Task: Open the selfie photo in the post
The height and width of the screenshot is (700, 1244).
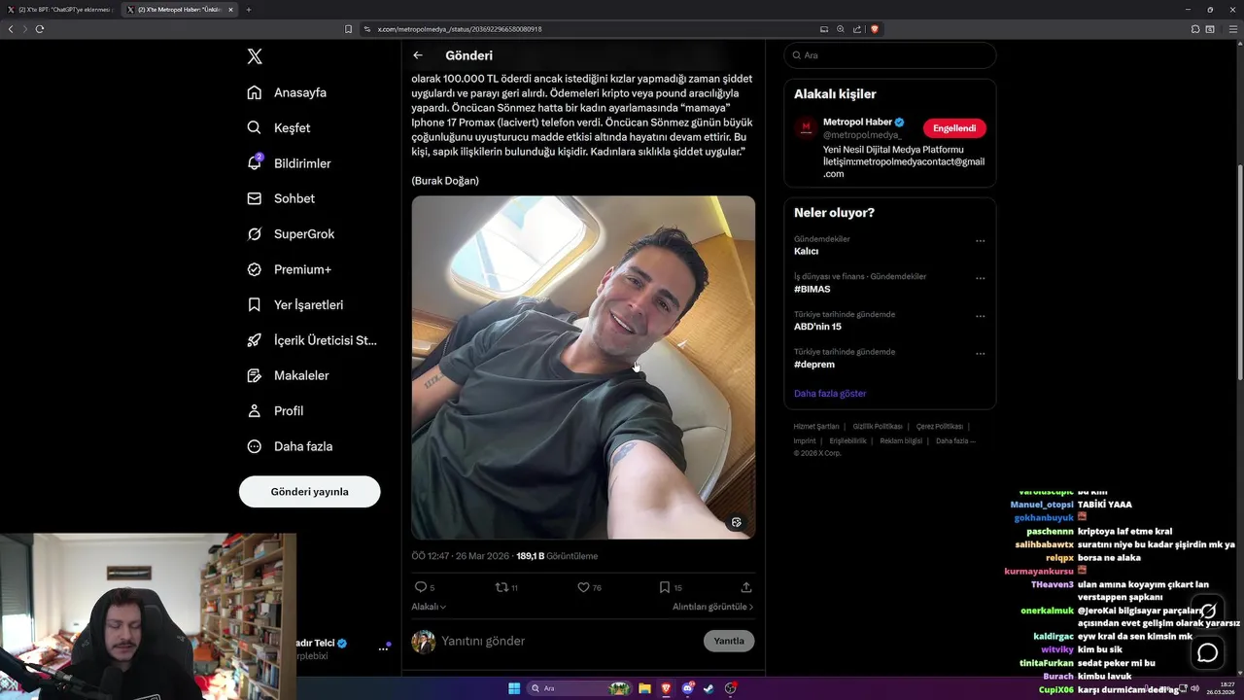Action: coord(583,367)
